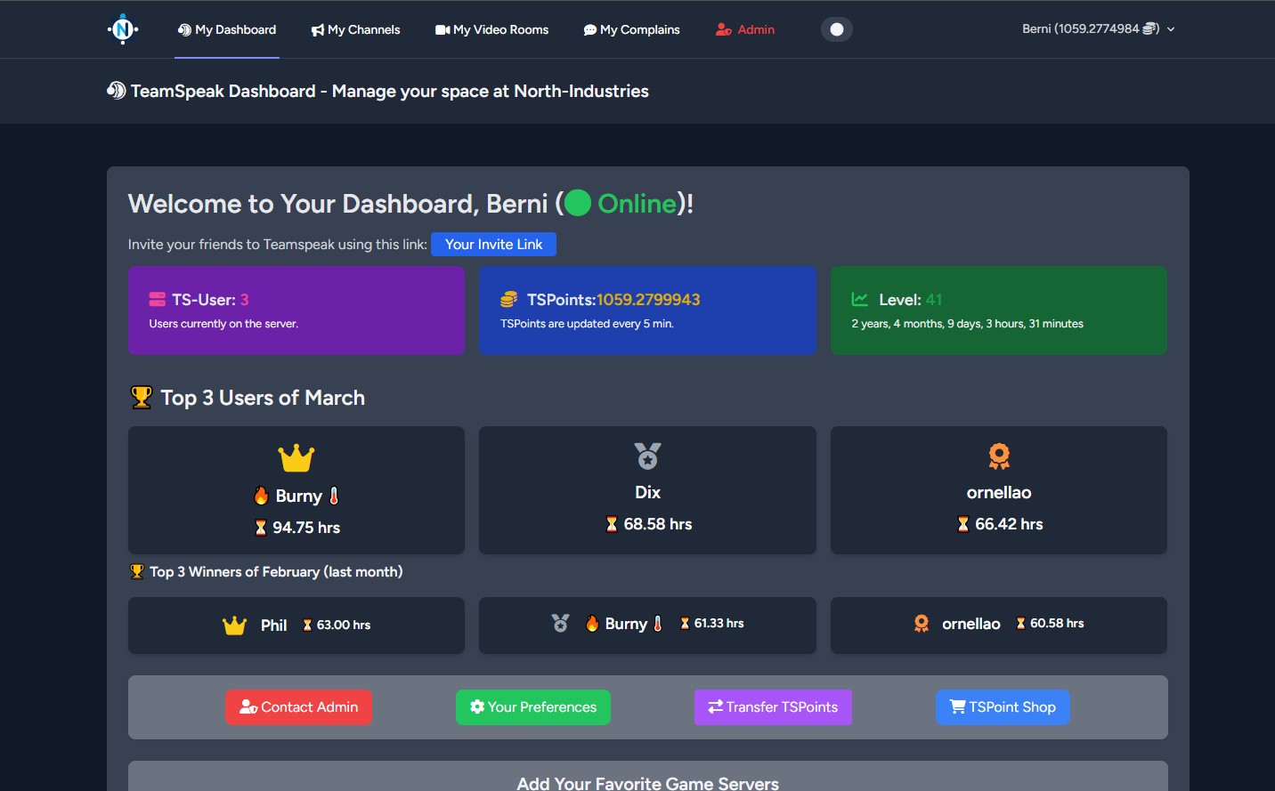Open My Video Rooms
This screenshot has width=1275, height=791.
click(491, 29)
